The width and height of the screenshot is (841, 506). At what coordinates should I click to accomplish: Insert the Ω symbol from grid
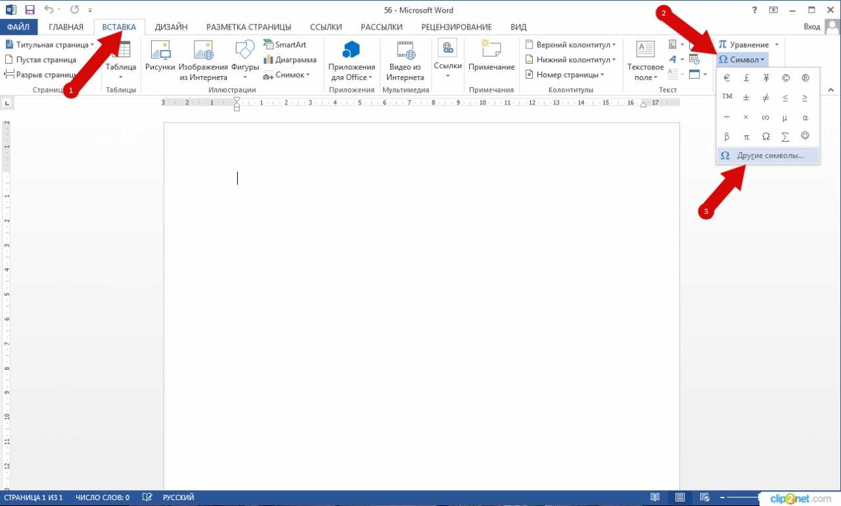coord(766,137)
